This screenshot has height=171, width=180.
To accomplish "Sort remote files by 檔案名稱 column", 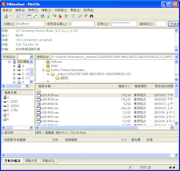I will point(74,86).
